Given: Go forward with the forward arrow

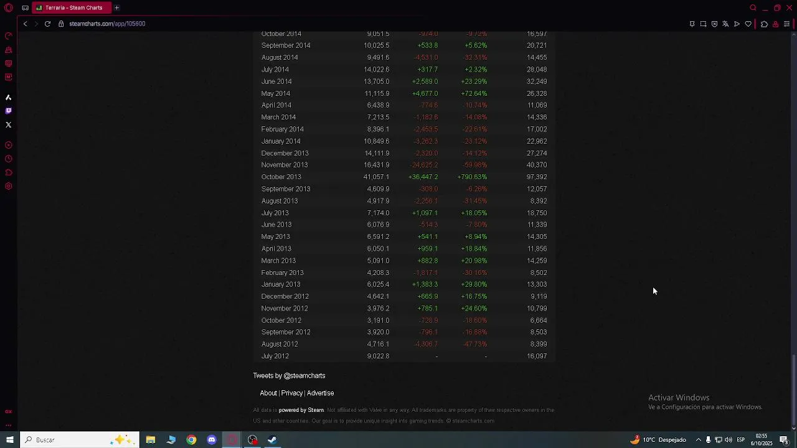Looking at the screenshot, I should coord(36,24).
